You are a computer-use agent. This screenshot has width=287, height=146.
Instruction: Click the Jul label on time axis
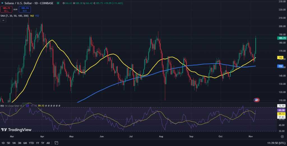coord(131,136)
